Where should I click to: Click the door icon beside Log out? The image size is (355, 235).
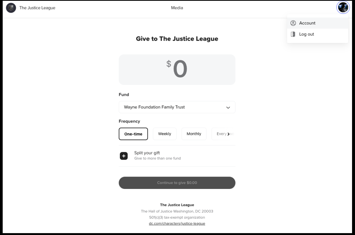[x=293, y=34]
